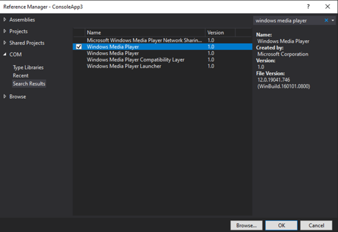The image size is (338, 232).
Task: Sort by the Name column header
Action: (x=145, y=32)
